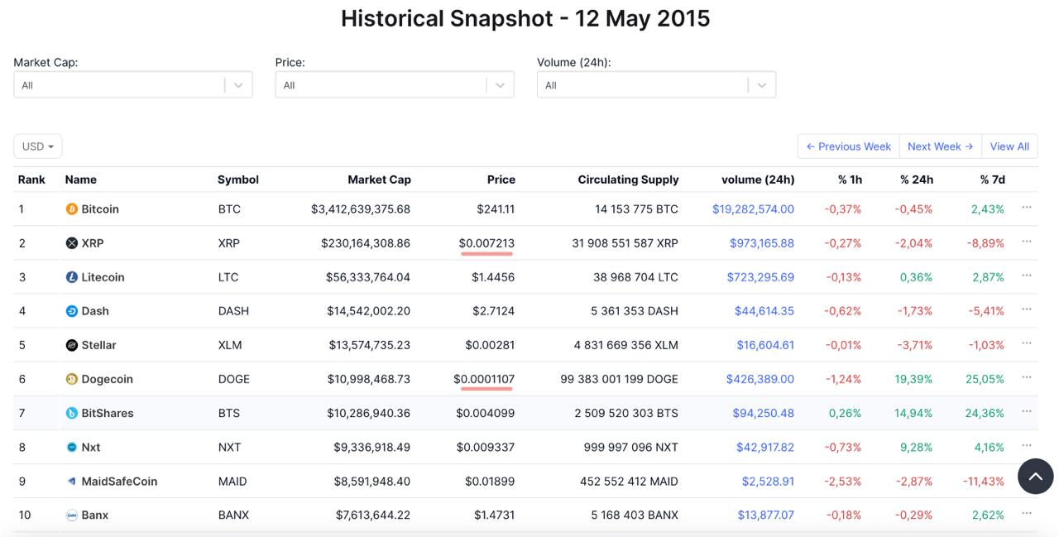Sort by the Symbol column header
The width and height of the screenshot is (1059, 537).
tap(238, 180)
